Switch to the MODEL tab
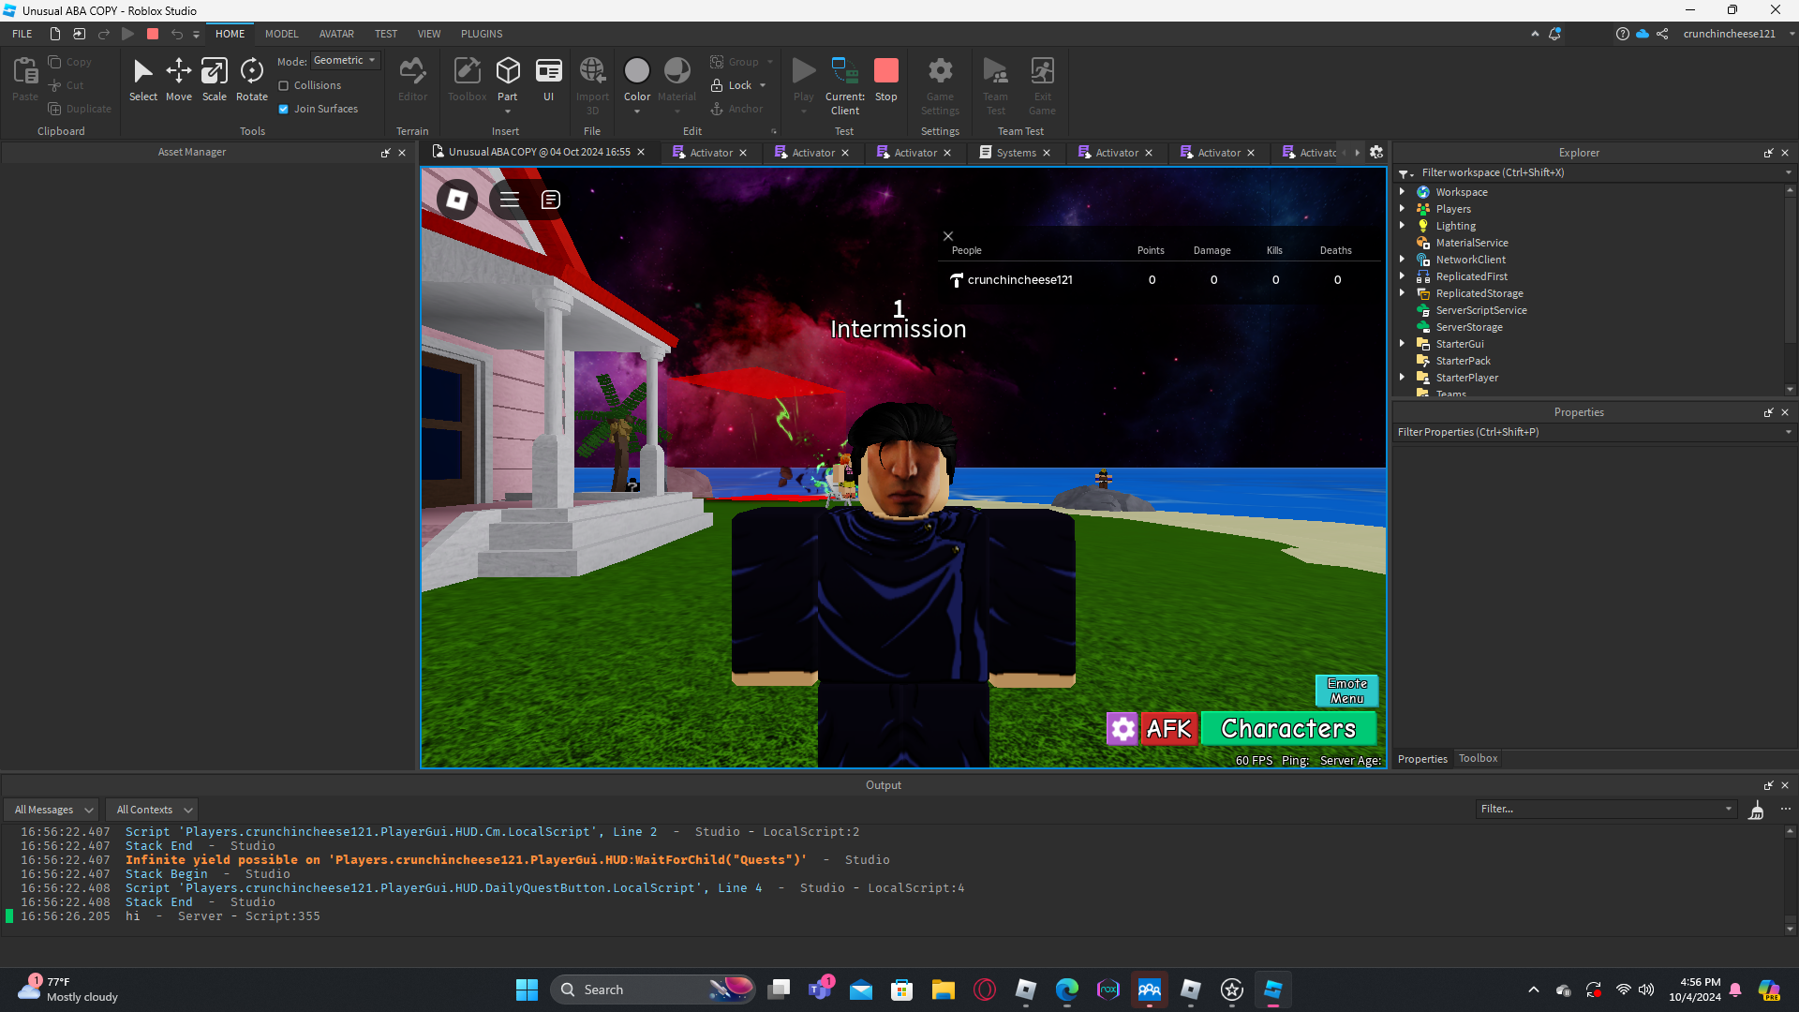The height and width of the screenshot is (1012, 1799). (281, 34)
